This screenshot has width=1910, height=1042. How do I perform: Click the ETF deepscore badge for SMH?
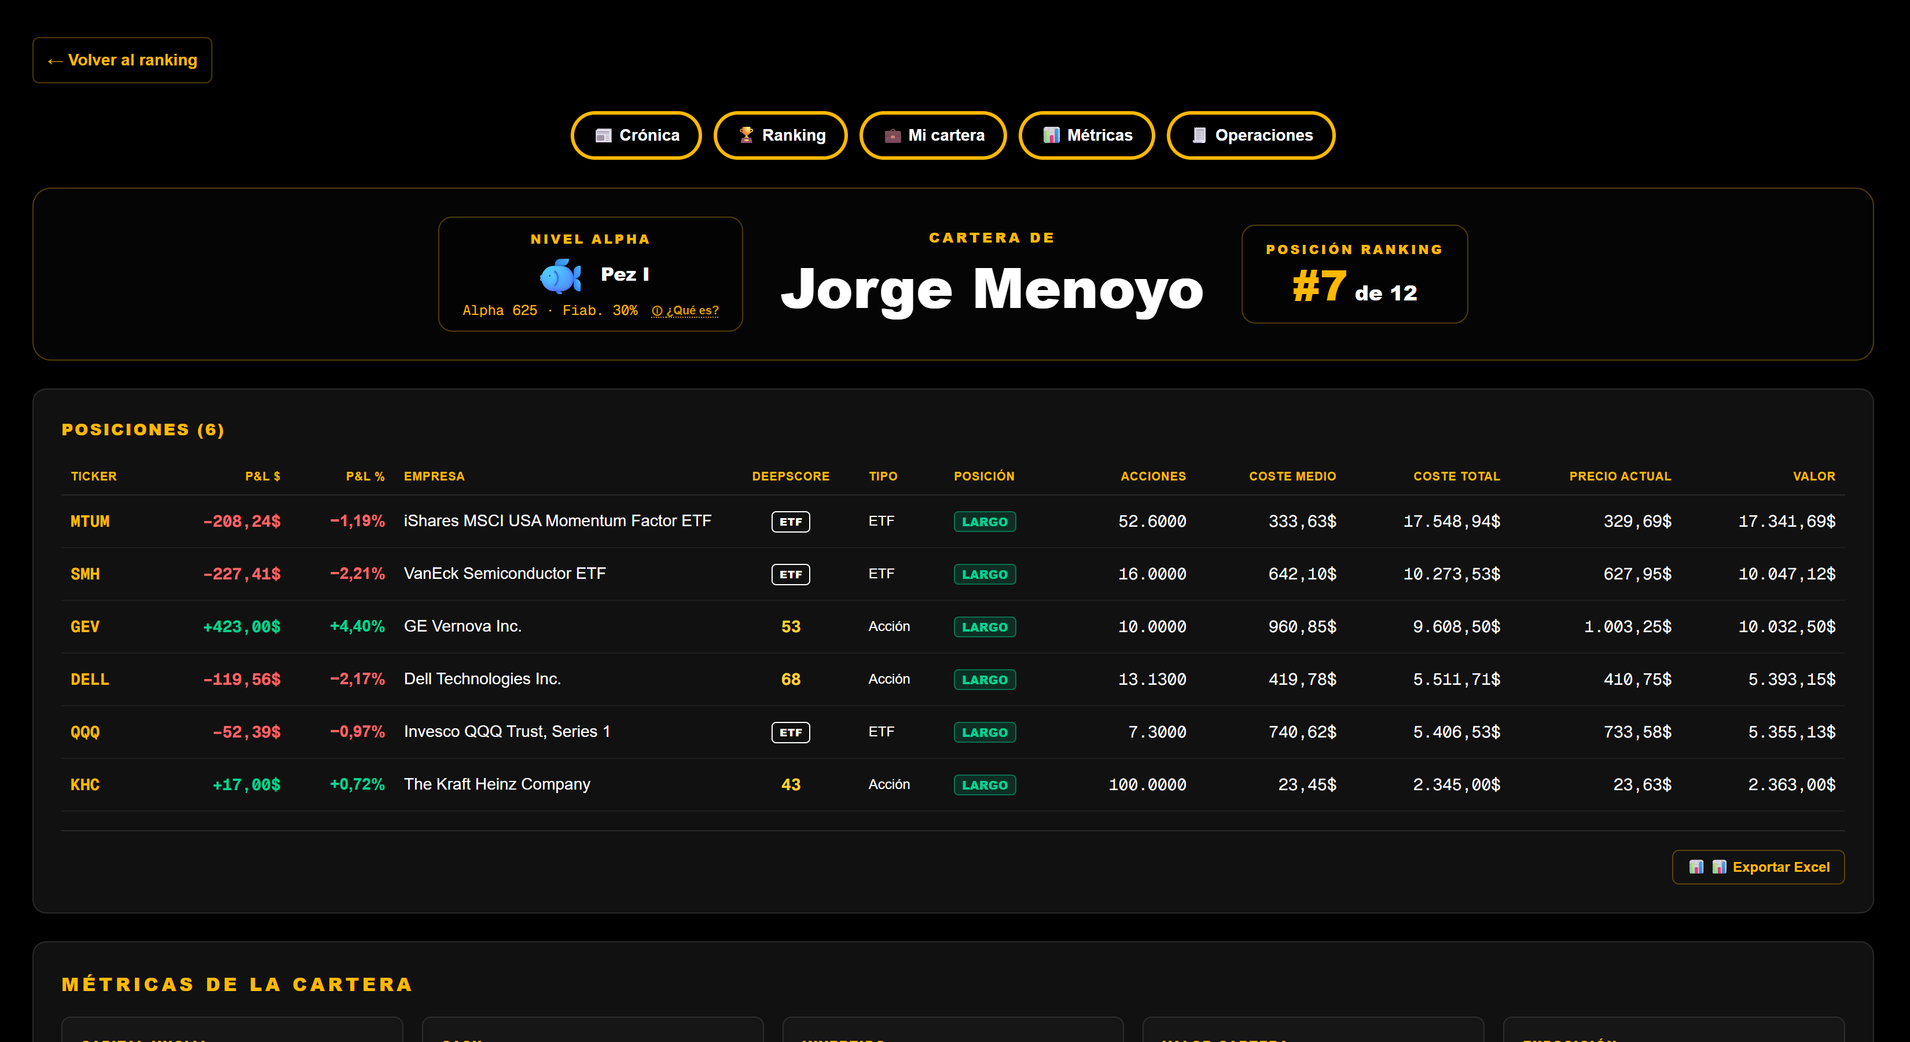(x=791, y=574)
